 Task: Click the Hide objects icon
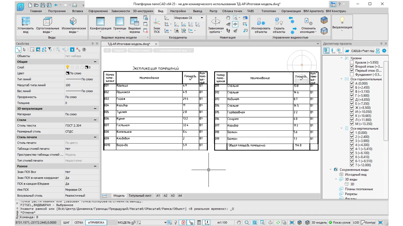[279, 22]
